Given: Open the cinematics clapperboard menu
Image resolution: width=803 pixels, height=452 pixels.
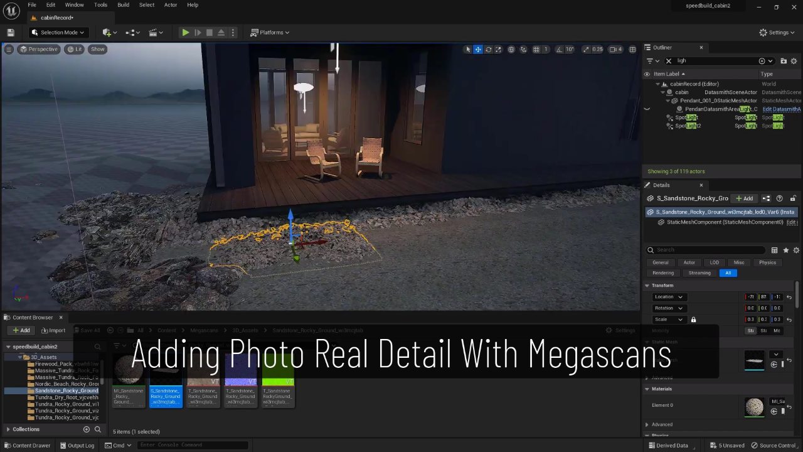Looking at the screenshot, I should (x=156, y=33).
